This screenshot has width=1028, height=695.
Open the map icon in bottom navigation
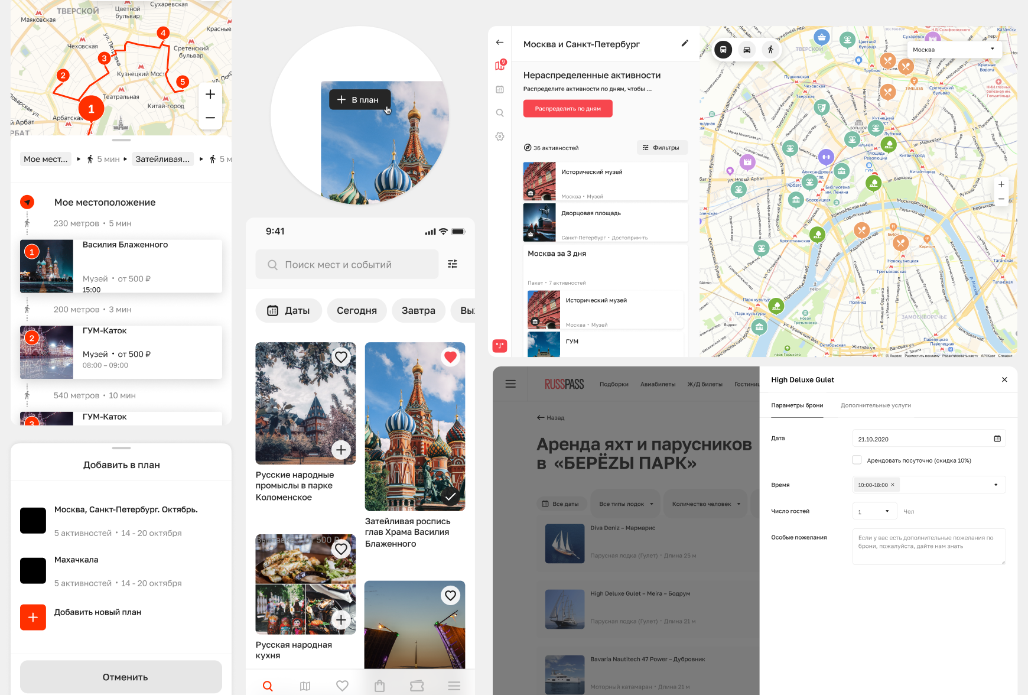coord(305,686)
